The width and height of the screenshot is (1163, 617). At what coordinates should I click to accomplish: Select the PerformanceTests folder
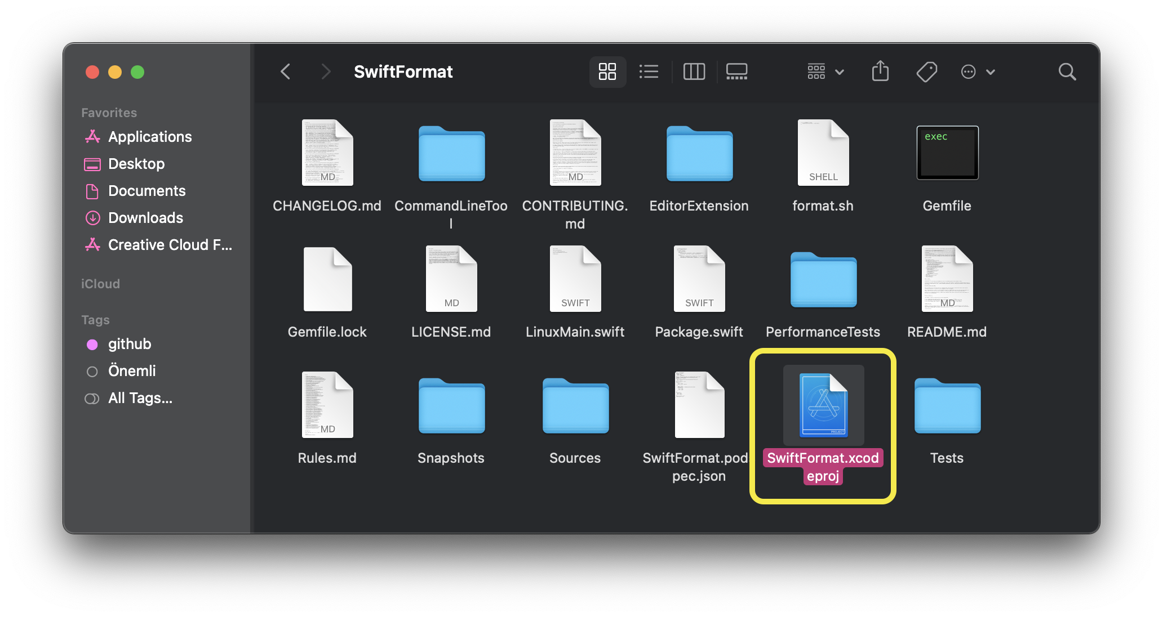pos(823,280)
